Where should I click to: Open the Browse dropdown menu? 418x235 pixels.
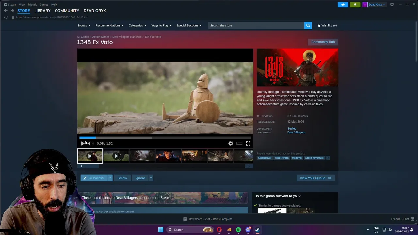(x=84, y=25)
